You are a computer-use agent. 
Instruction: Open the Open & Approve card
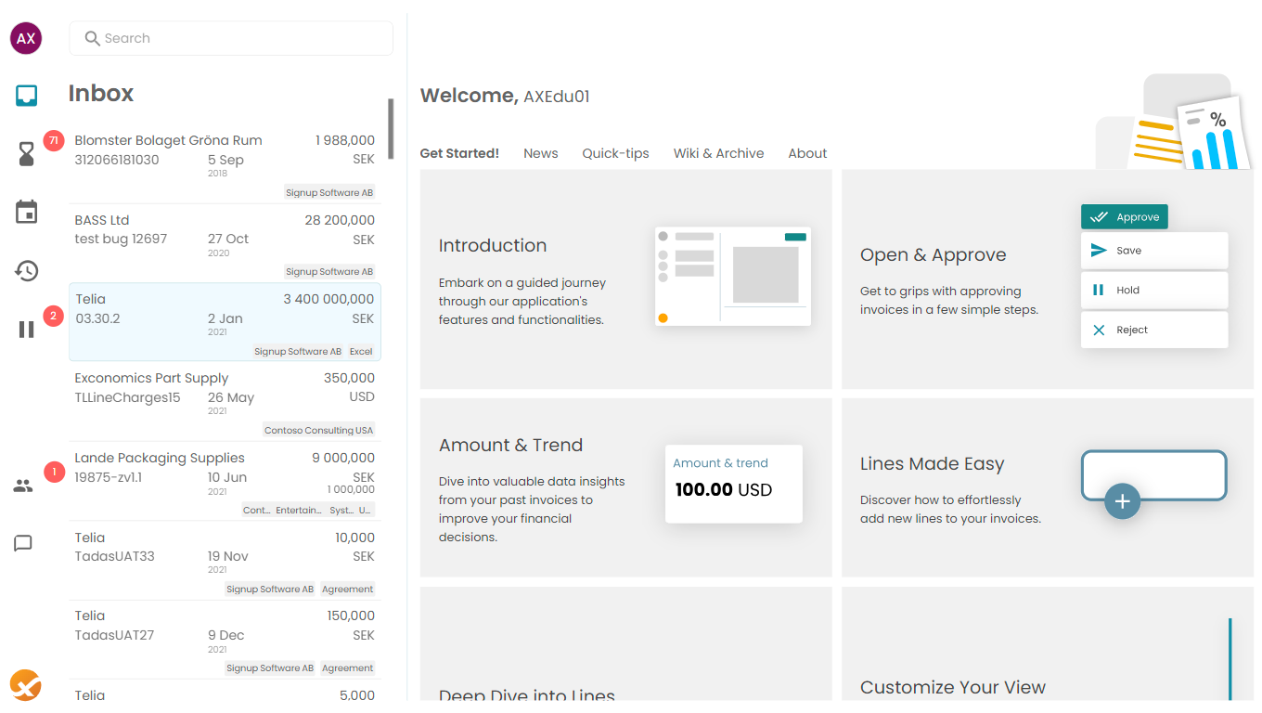(x=1048, y=279)
